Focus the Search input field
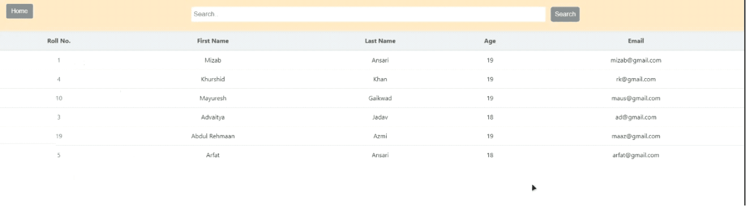The image size is (746, 206). [368, 14]
